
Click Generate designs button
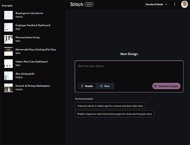click(166, 86)
